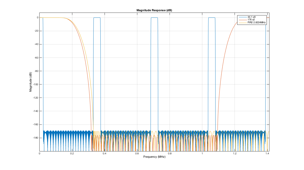Click legend entry "FIR2 2.8224MHz"
The height and width of the screenshot is (170, 304).
pos(257,22)
